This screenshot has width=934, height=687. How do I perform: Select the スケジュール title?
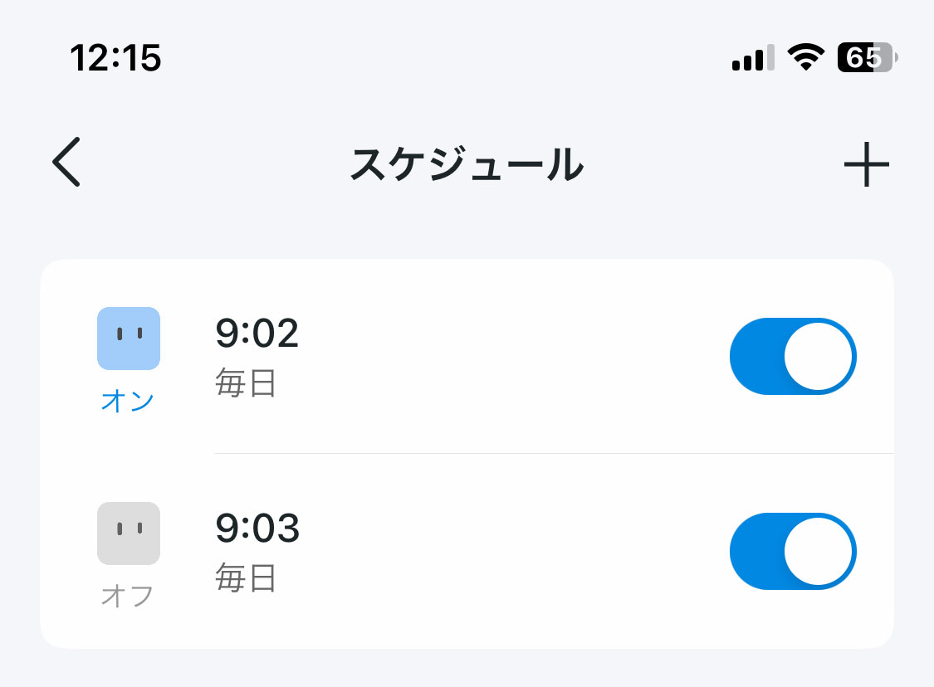click(468, 164)
